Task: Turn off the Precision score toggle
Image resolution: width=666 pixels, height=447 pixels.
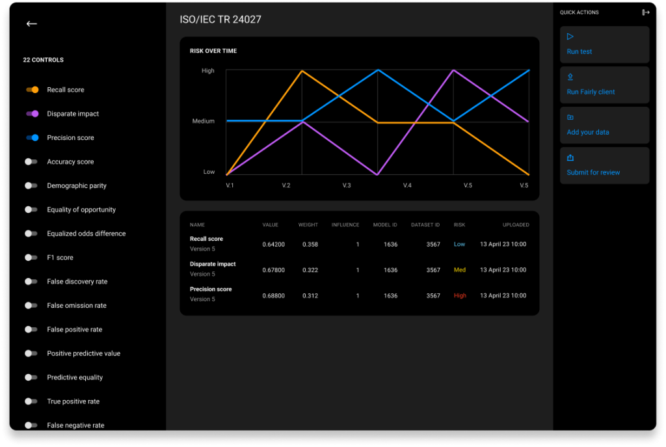Action: (33, 138)
